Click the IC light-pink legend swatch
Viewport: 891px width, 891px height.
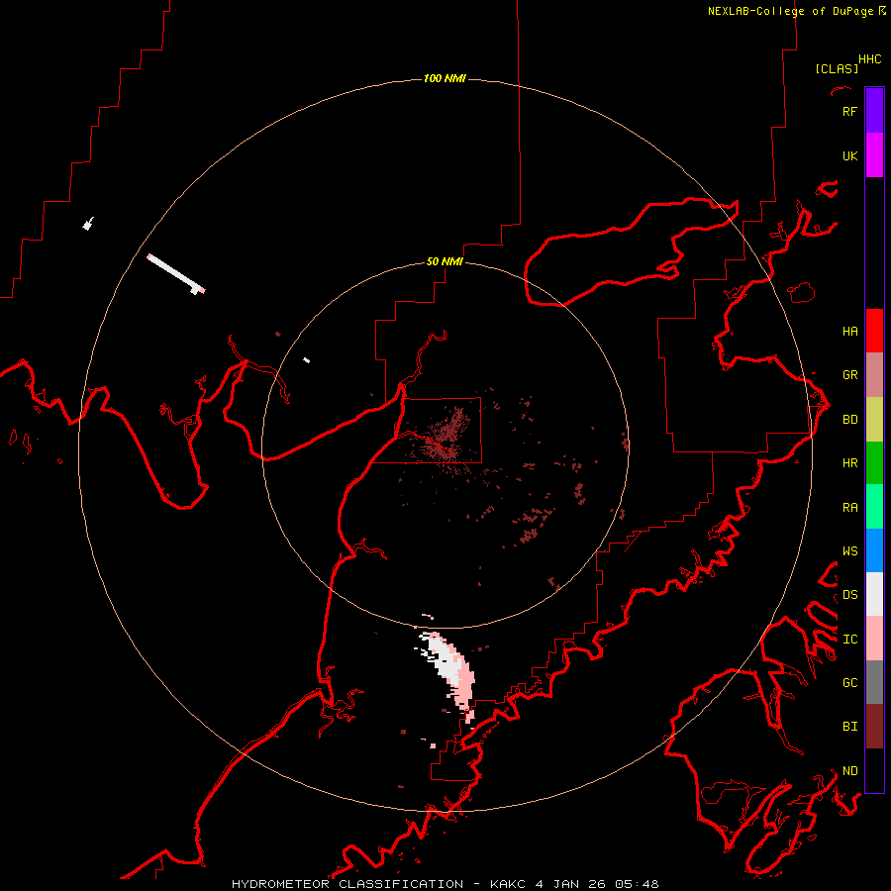(x=874, y=639)
